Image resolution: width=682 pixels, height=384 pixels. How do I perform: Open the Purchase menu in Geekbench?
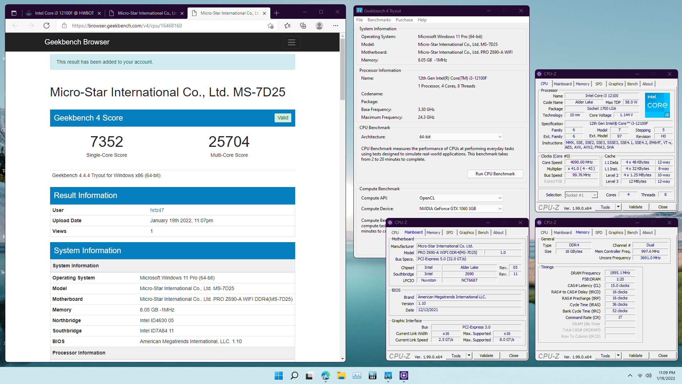[x=404, y=20]
